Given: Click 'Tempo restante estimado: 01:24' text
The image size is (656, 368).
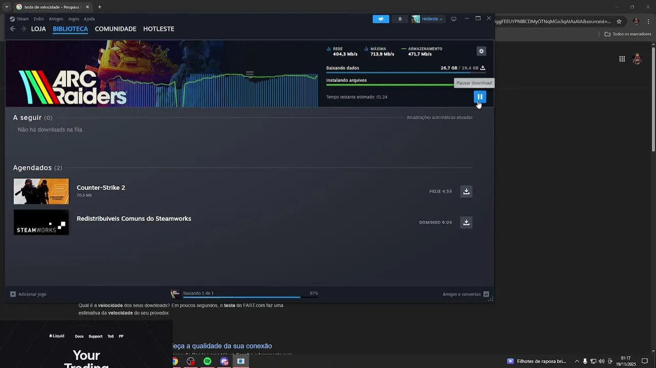Looking at the screenshot, I should [357, 97].
